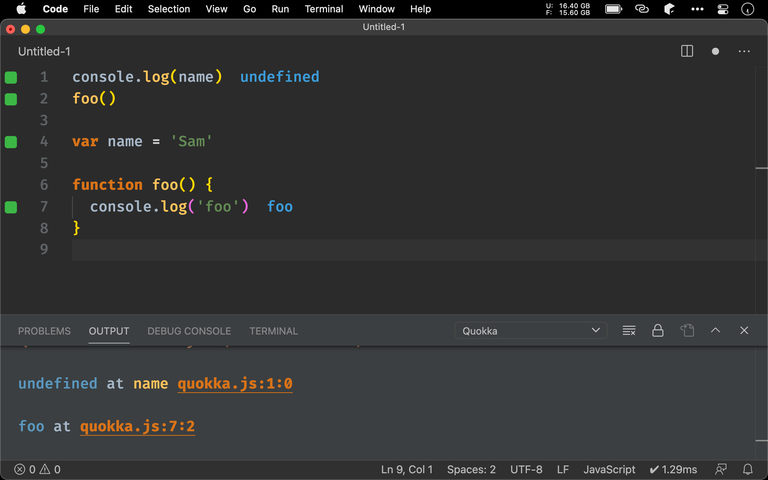Maximize panel size with chevron up
768x480 pixels.
click(x=715, y=330)
